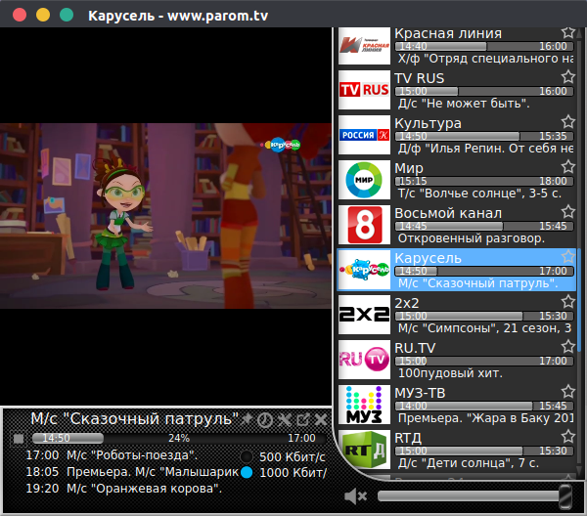Select channel name РТД

pyautogui.click(x=408, y=438)
